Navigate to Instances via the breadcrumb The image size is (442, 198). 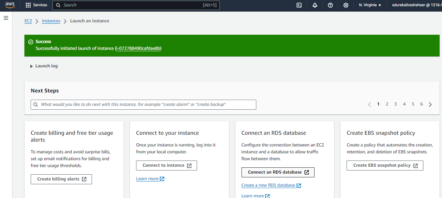click(51, 21)
